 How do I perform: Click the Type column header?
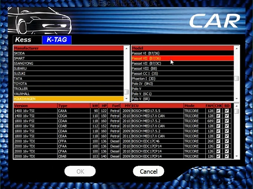74,106
